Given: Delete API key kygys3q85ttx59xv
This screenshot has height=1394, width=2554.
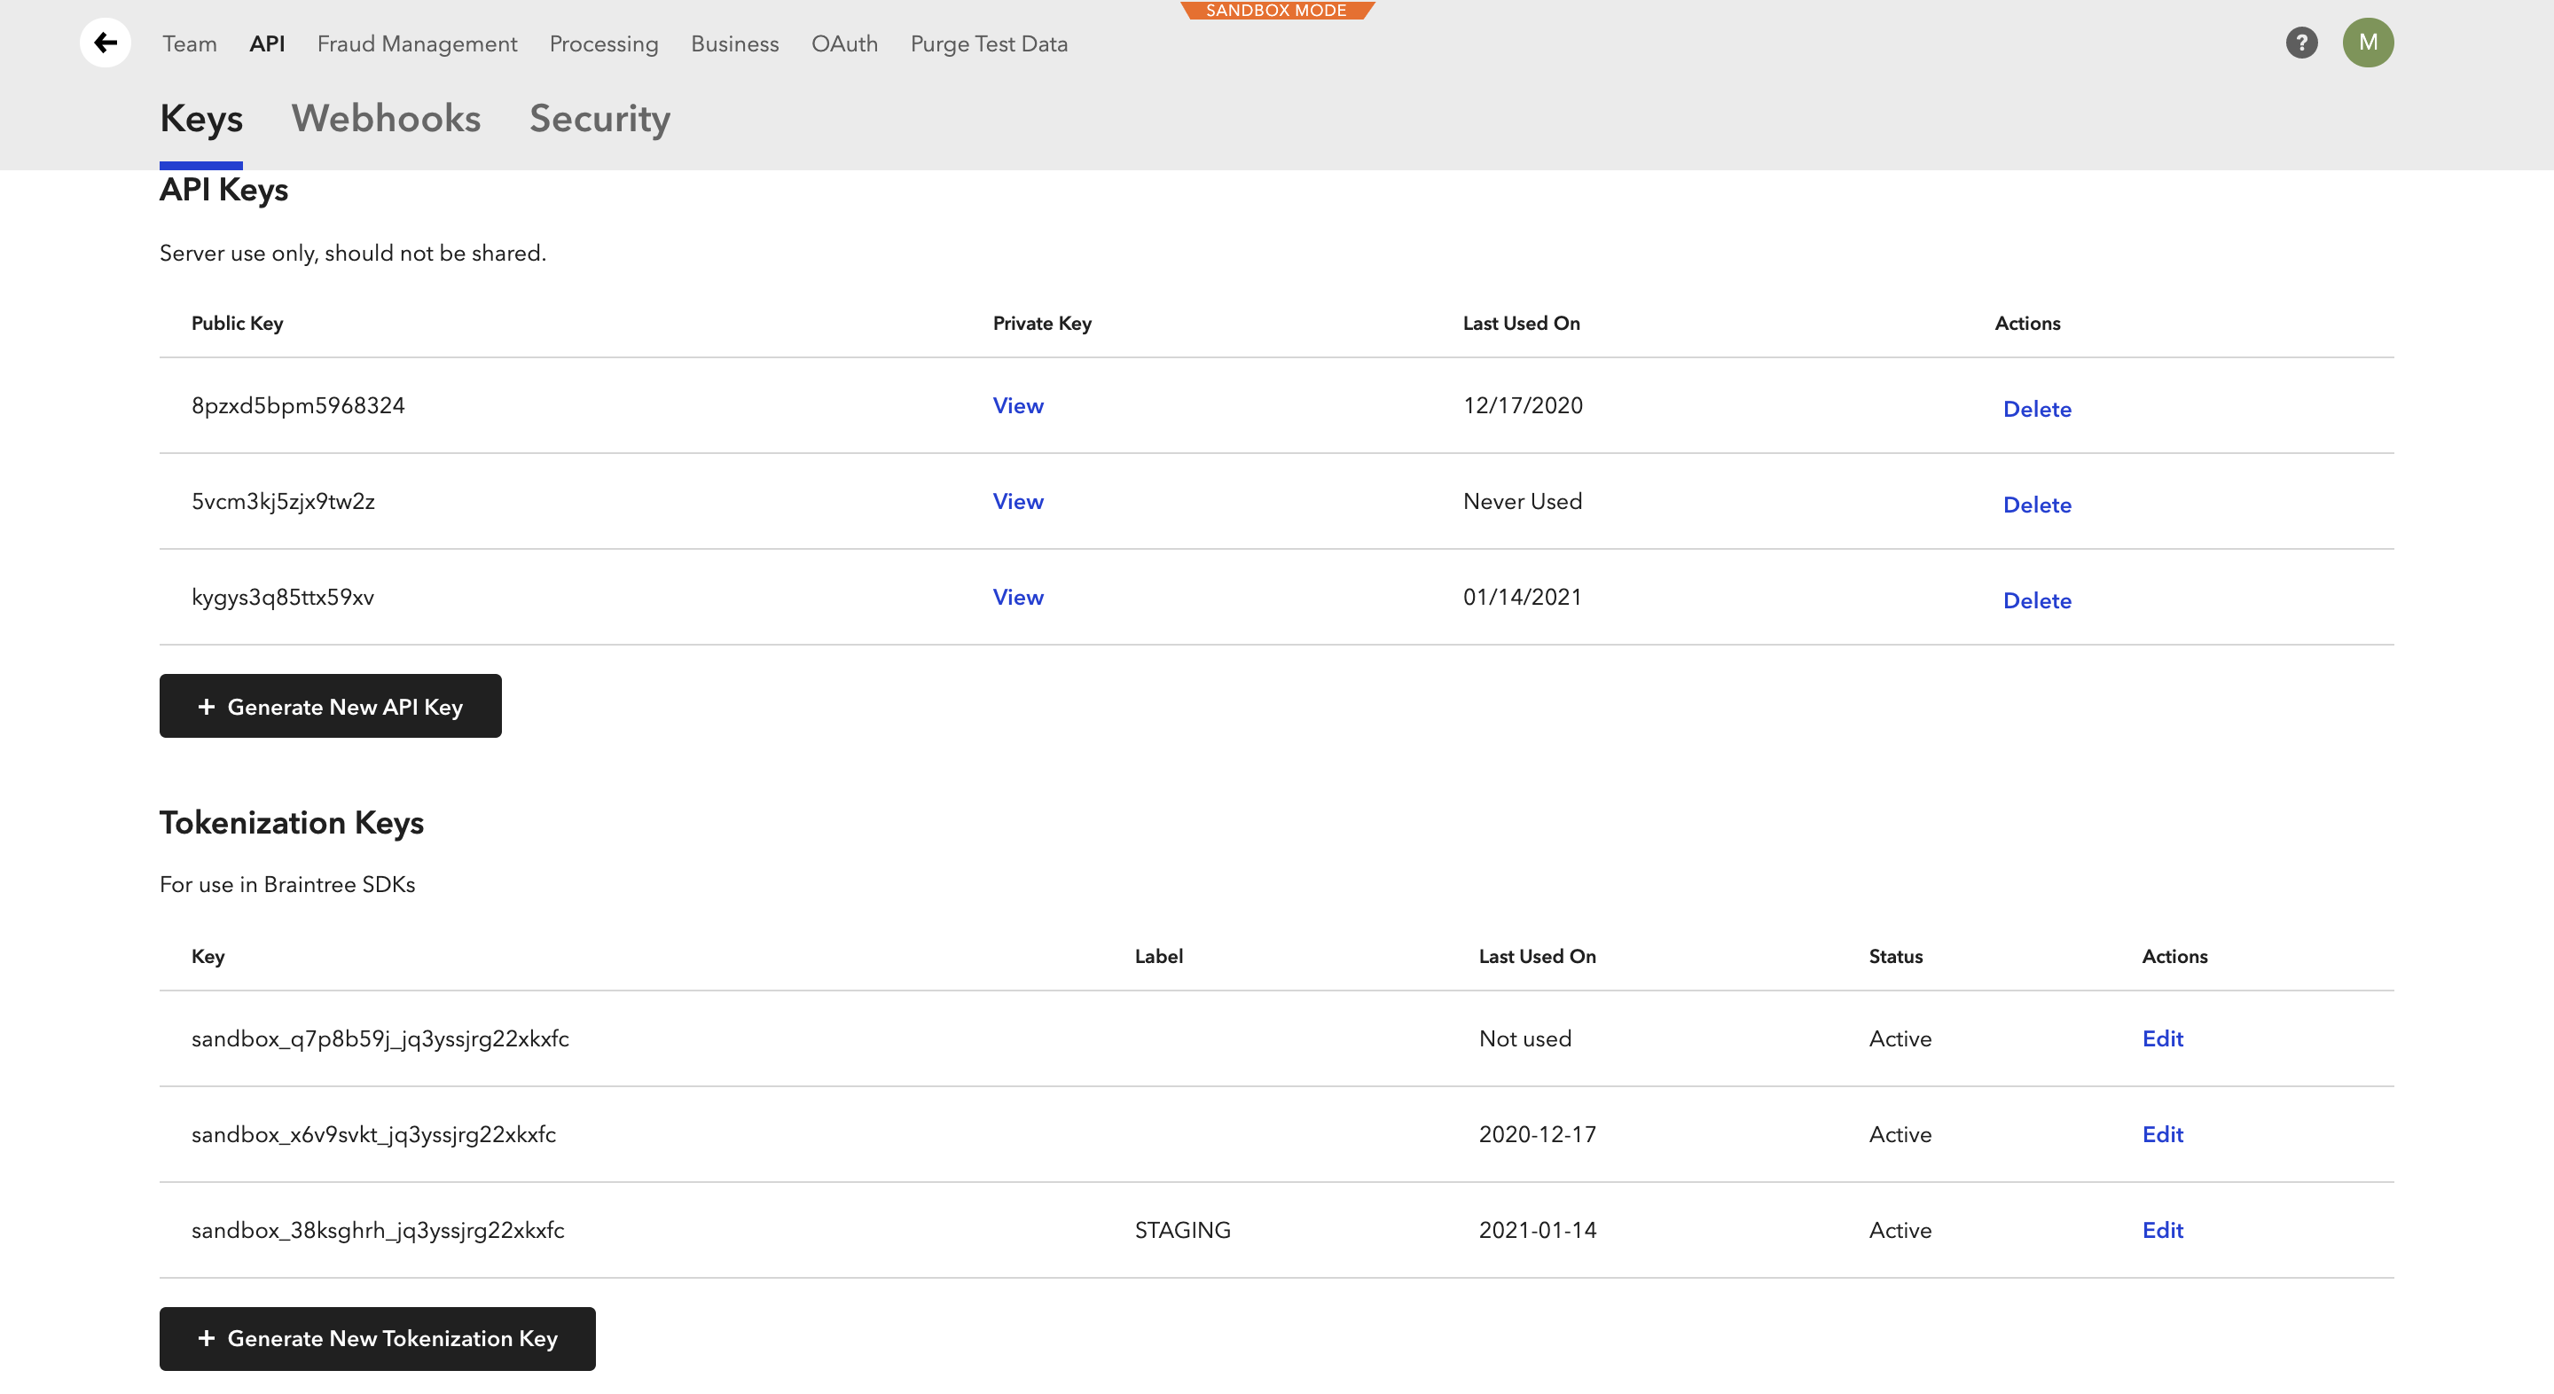Looking at the screenshot, I should click(2036, 601).
